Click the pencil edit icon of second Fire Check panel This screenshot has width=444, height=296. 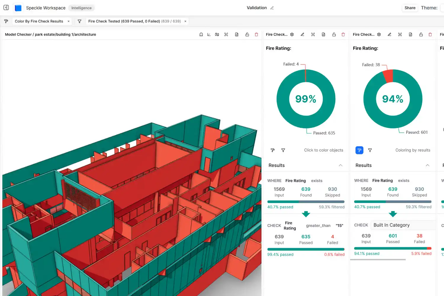click(390, 35)
